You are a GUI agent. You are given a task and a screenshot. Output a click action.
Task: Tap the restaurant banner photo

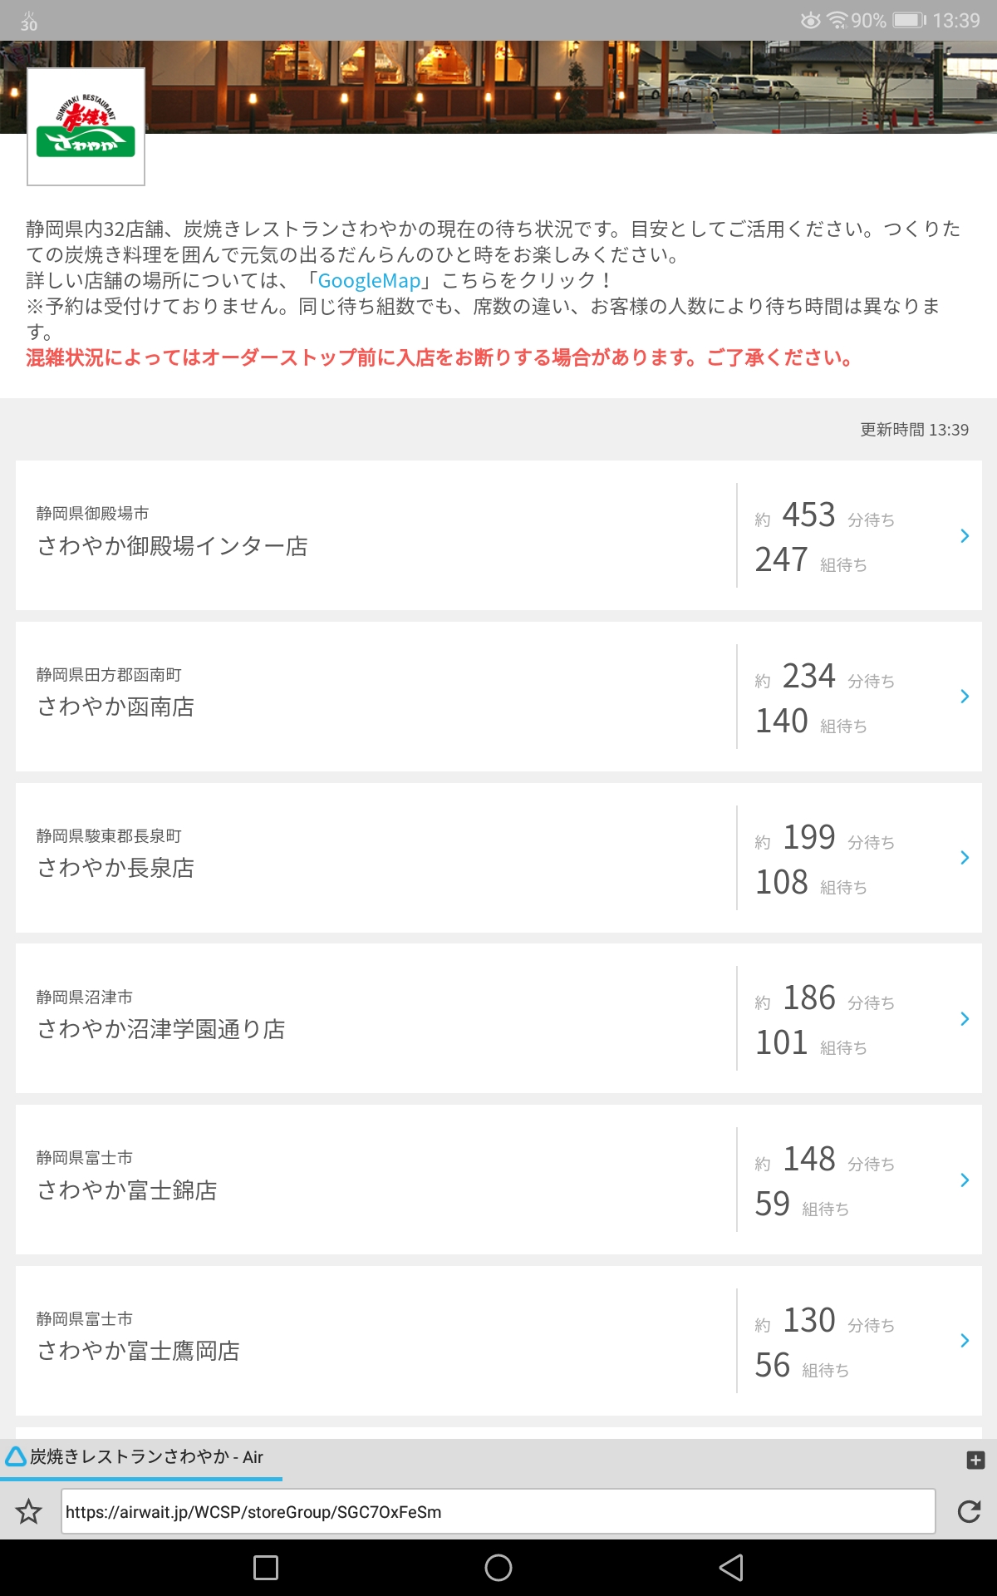coord(565,87)
